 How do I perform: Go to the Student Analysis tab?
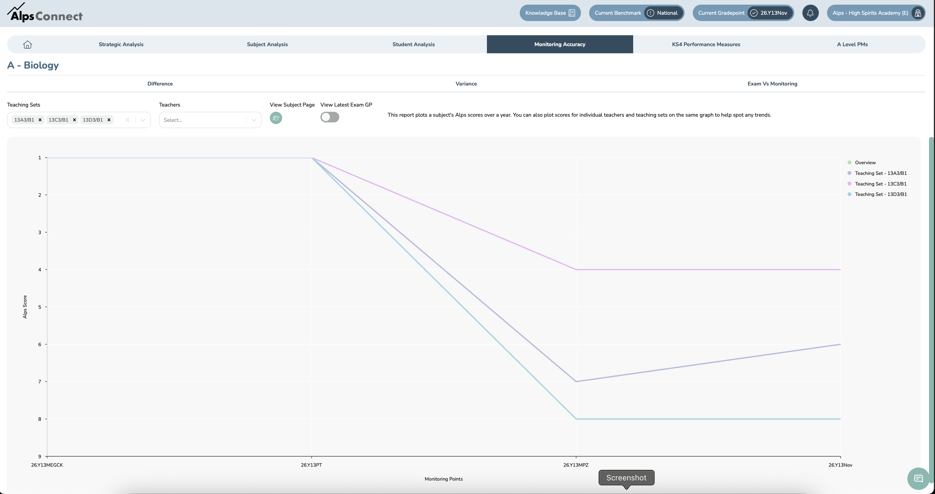(x=413, y=44)
